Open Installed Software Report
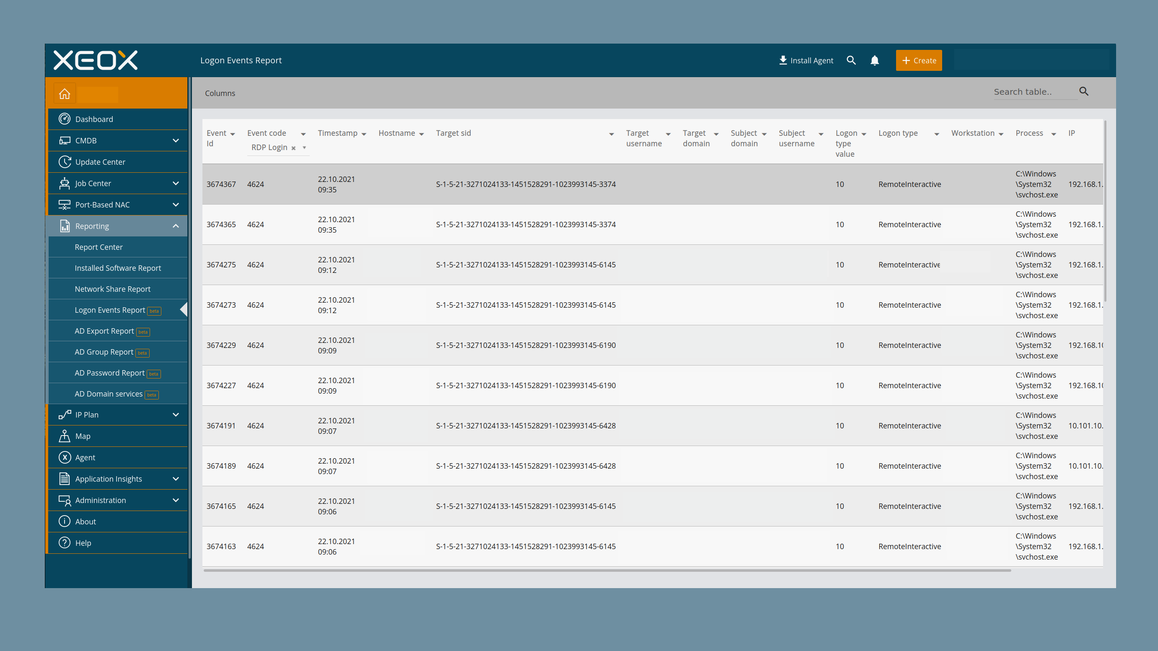Viewport: 1158px width, 651px height. 118,268
